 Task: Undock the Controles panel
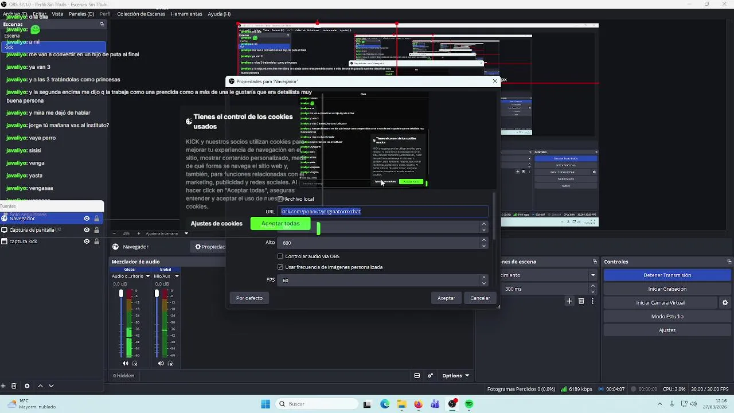click(729, 262)
